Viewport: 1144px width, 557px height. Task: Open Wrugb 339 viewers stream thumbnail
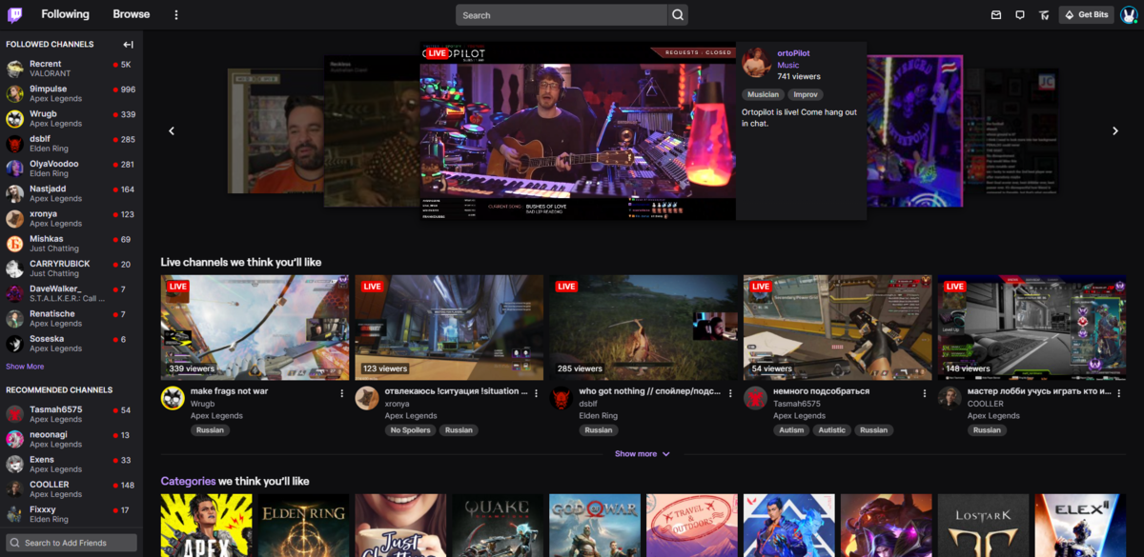tap(255, 328)
